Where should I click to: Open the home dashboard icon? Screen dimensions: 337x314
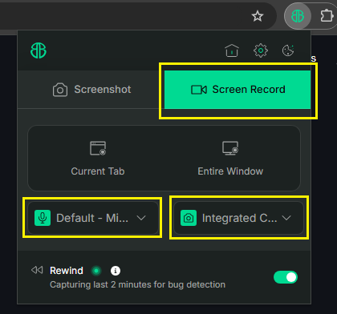[x=232, y=50]
